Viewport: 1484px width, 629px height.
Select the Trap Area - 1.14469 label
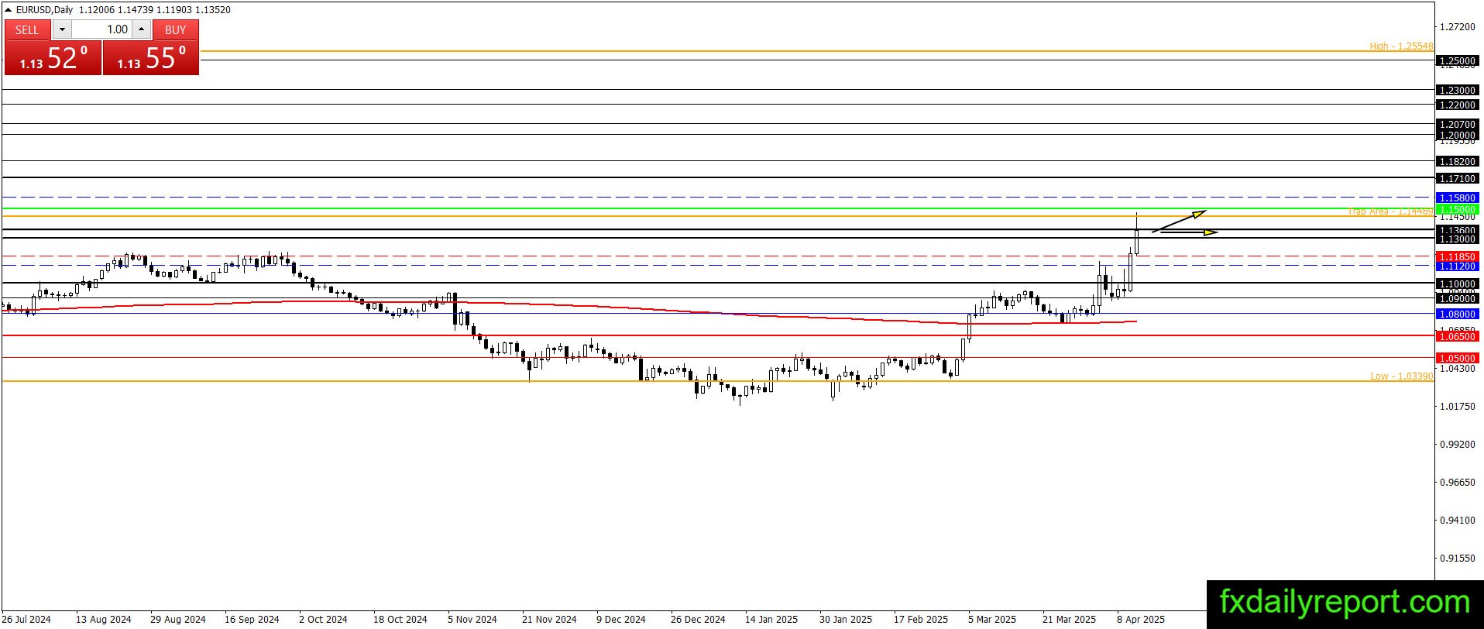coord(1390,211)
